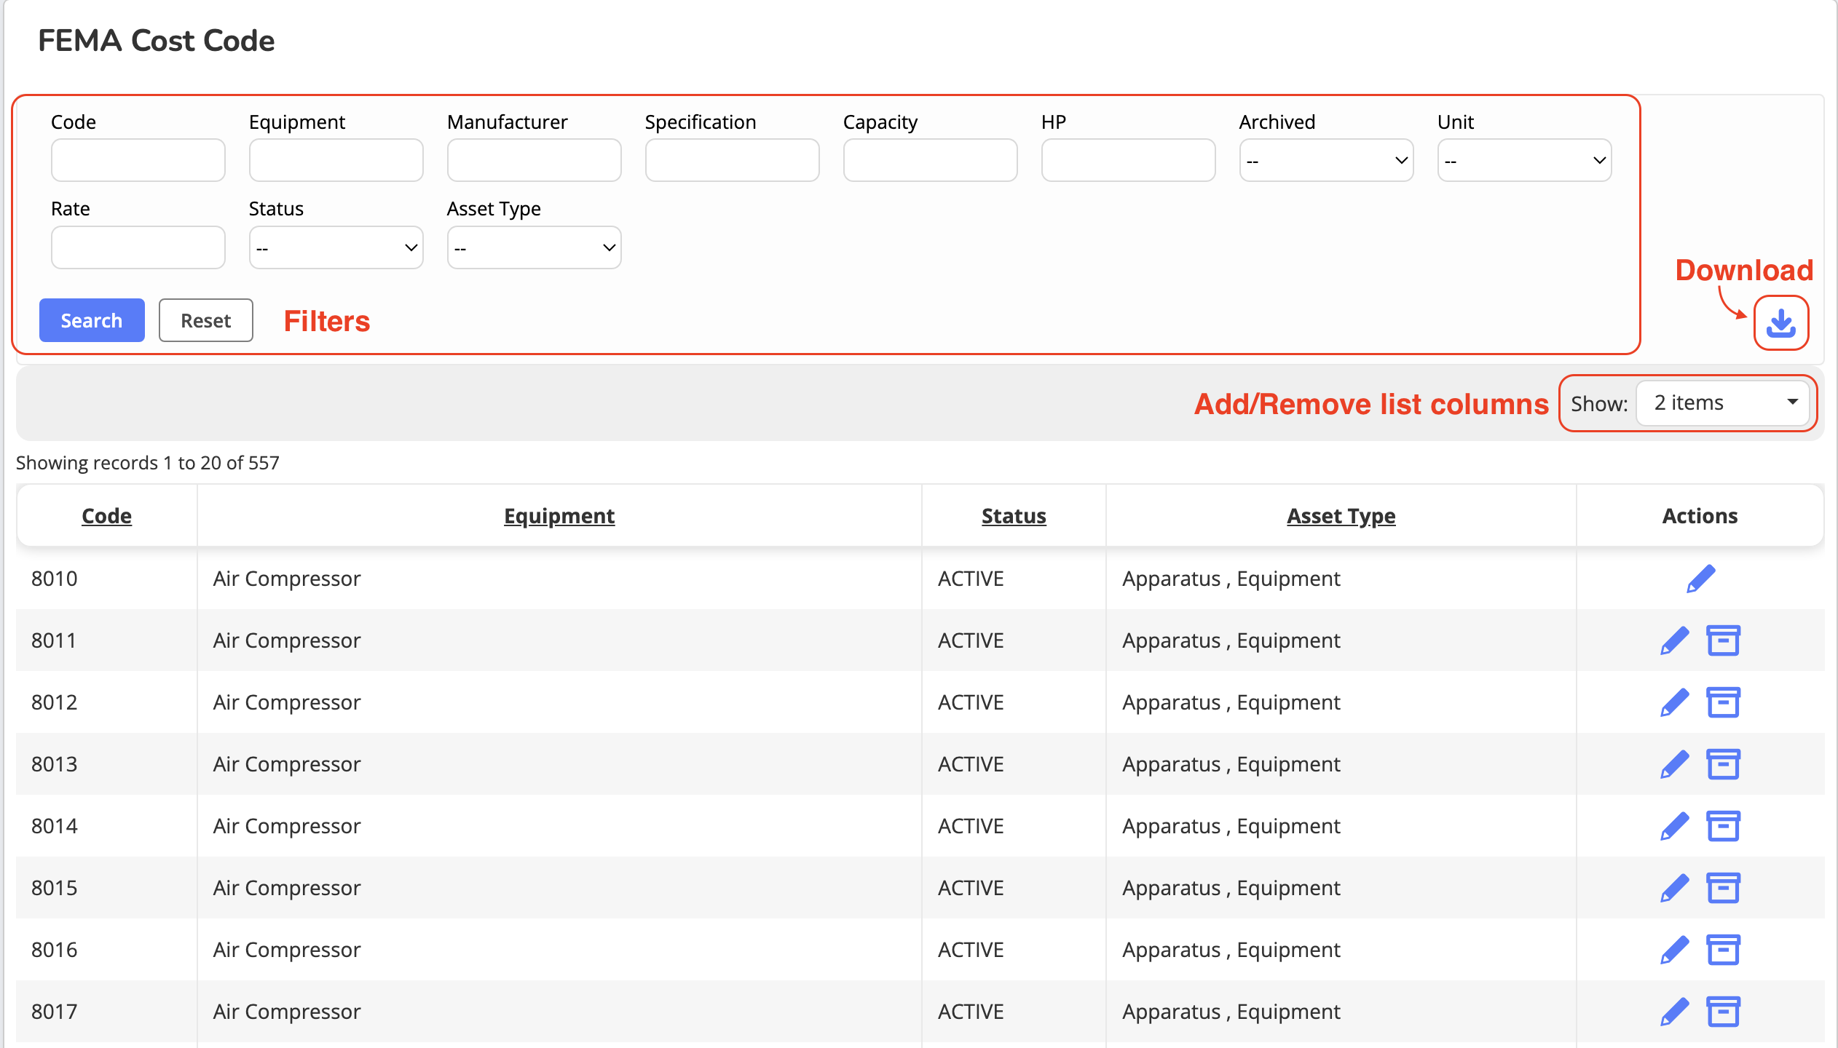Click the record count text
Image resolution: width=1838 pixels, height=1048 pixels.
click(x=148, y=463)
